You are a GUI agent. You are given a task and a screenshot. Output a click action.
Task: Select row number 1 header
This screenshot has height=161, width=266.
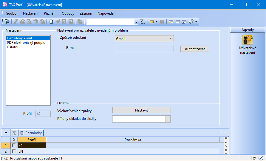(6, 145)
